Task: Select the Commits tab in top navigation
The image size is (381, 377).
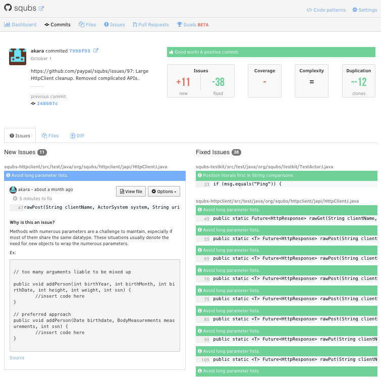Action: point(58,25)
